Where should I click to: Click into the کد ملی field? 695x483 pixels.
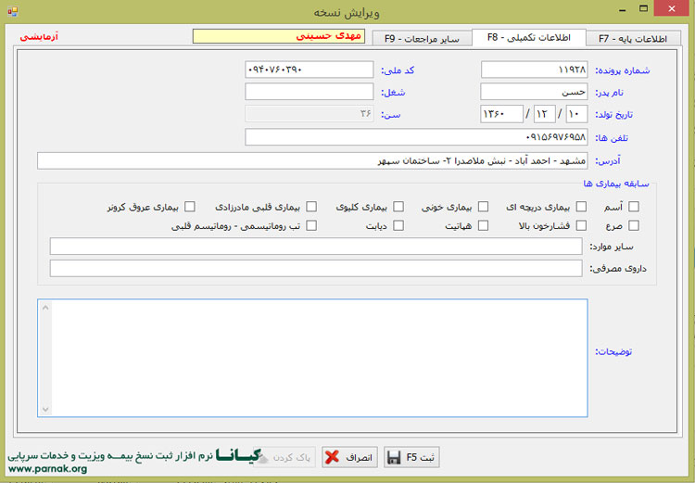coord(310,70)
